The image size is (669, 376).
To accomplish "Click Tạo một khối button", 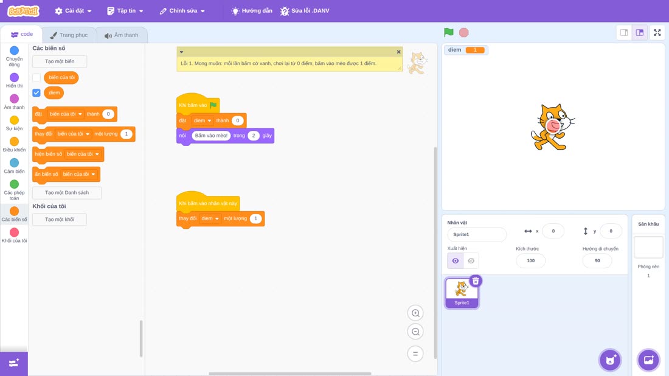I will (60, 220).
